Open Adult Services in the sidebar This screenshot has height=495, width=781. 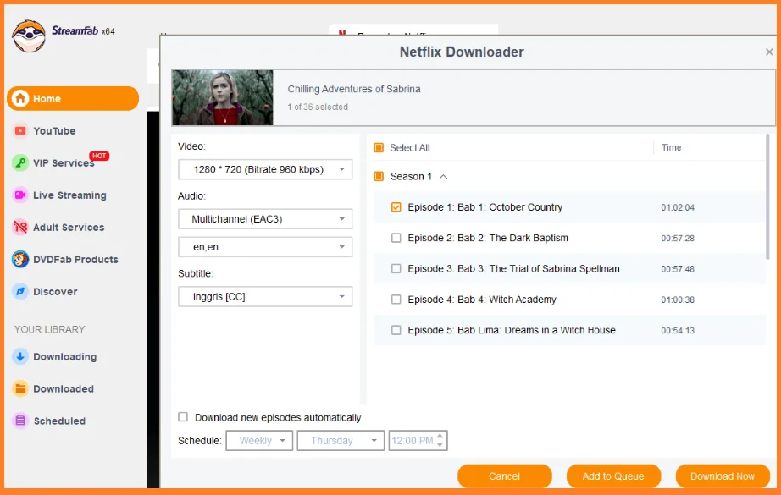tap(69, 228)
